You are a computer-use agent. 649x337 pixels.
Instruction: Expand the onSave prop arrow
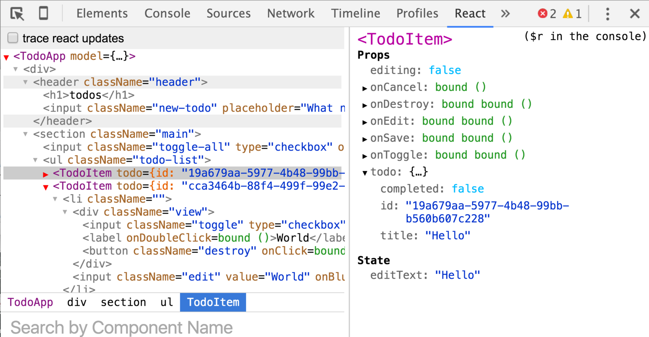[x=365, y=139]
